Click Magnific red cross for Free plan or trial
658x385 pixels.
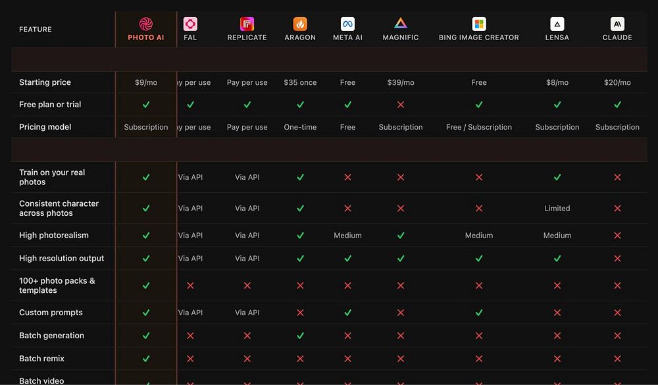401,105
